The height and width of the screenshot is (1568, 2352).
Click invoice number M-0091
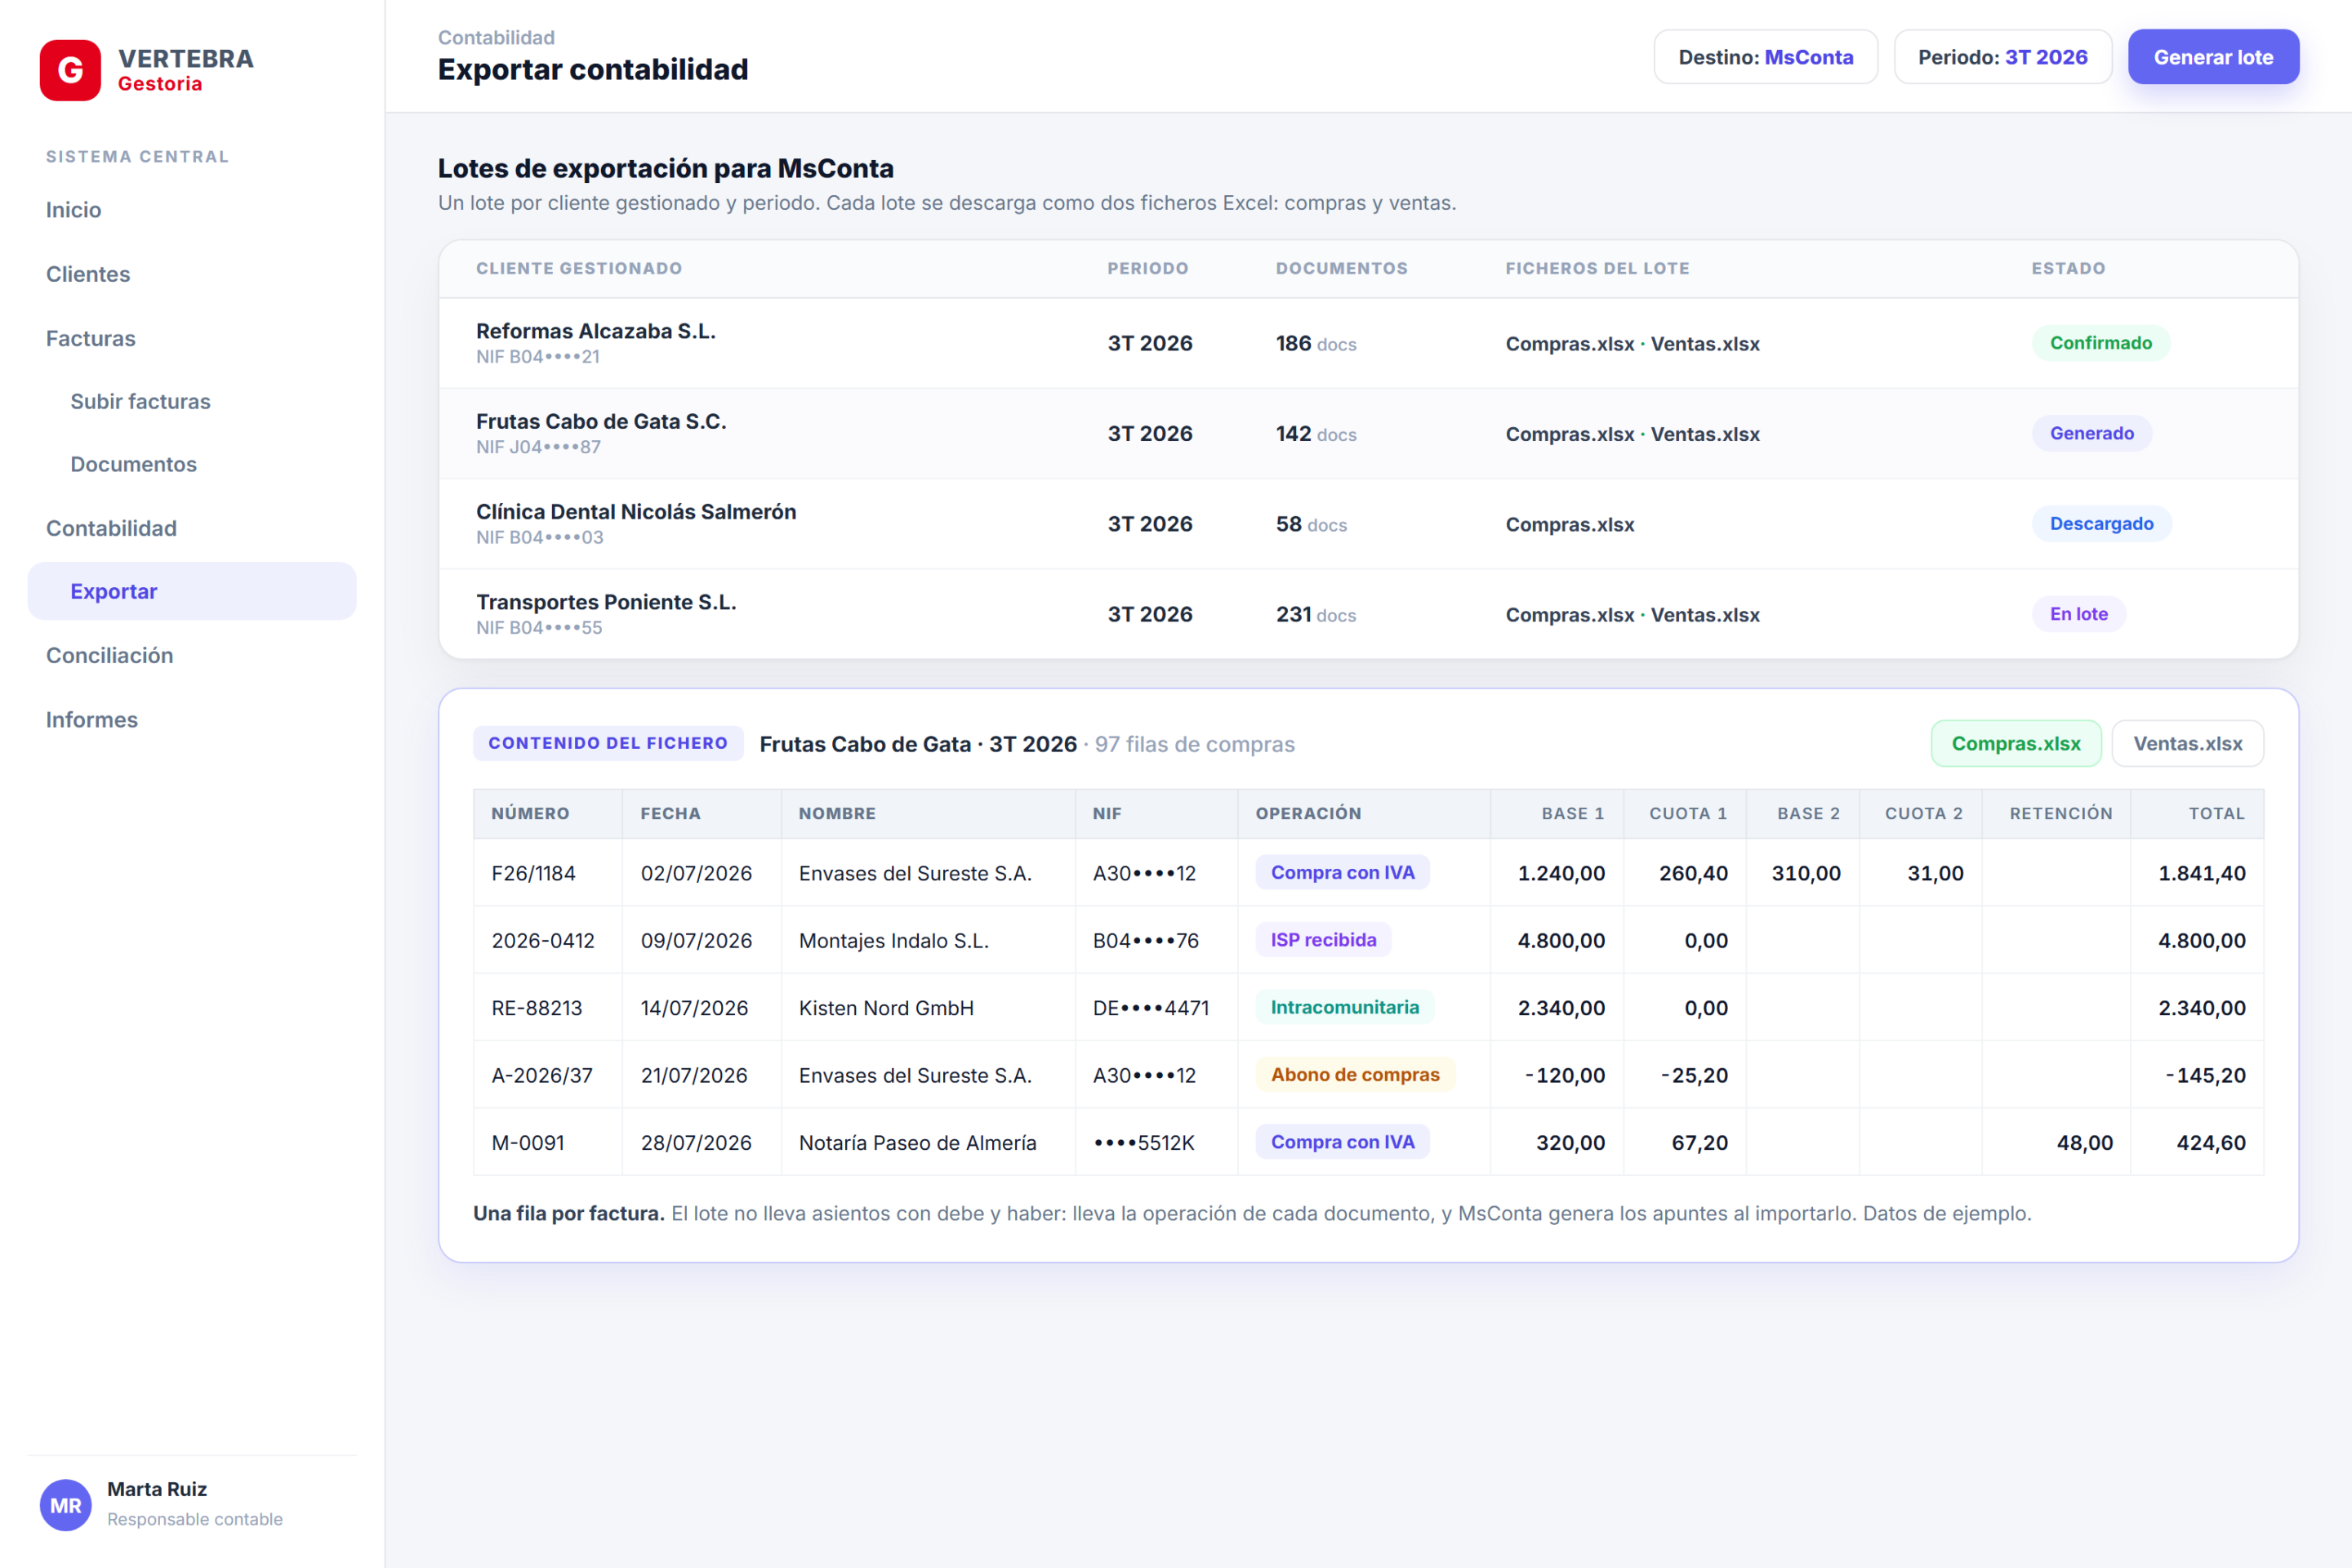(528, 1142)
